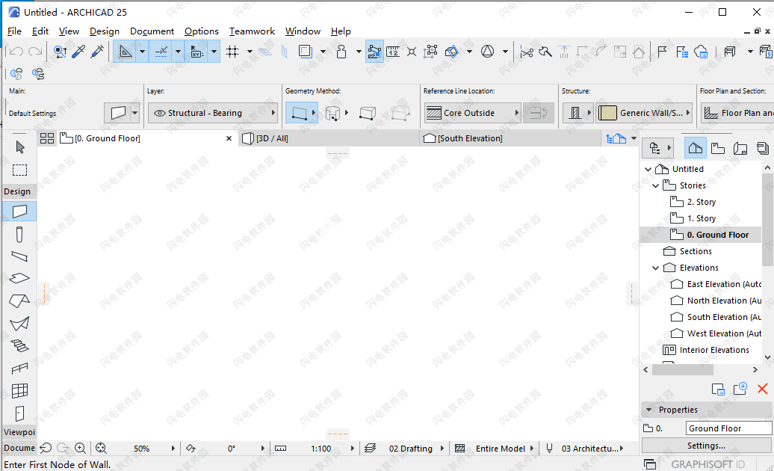Select the Inject Parameters syringe tool
The width and height of the screenshot is (774, 471).
[97, 52]
